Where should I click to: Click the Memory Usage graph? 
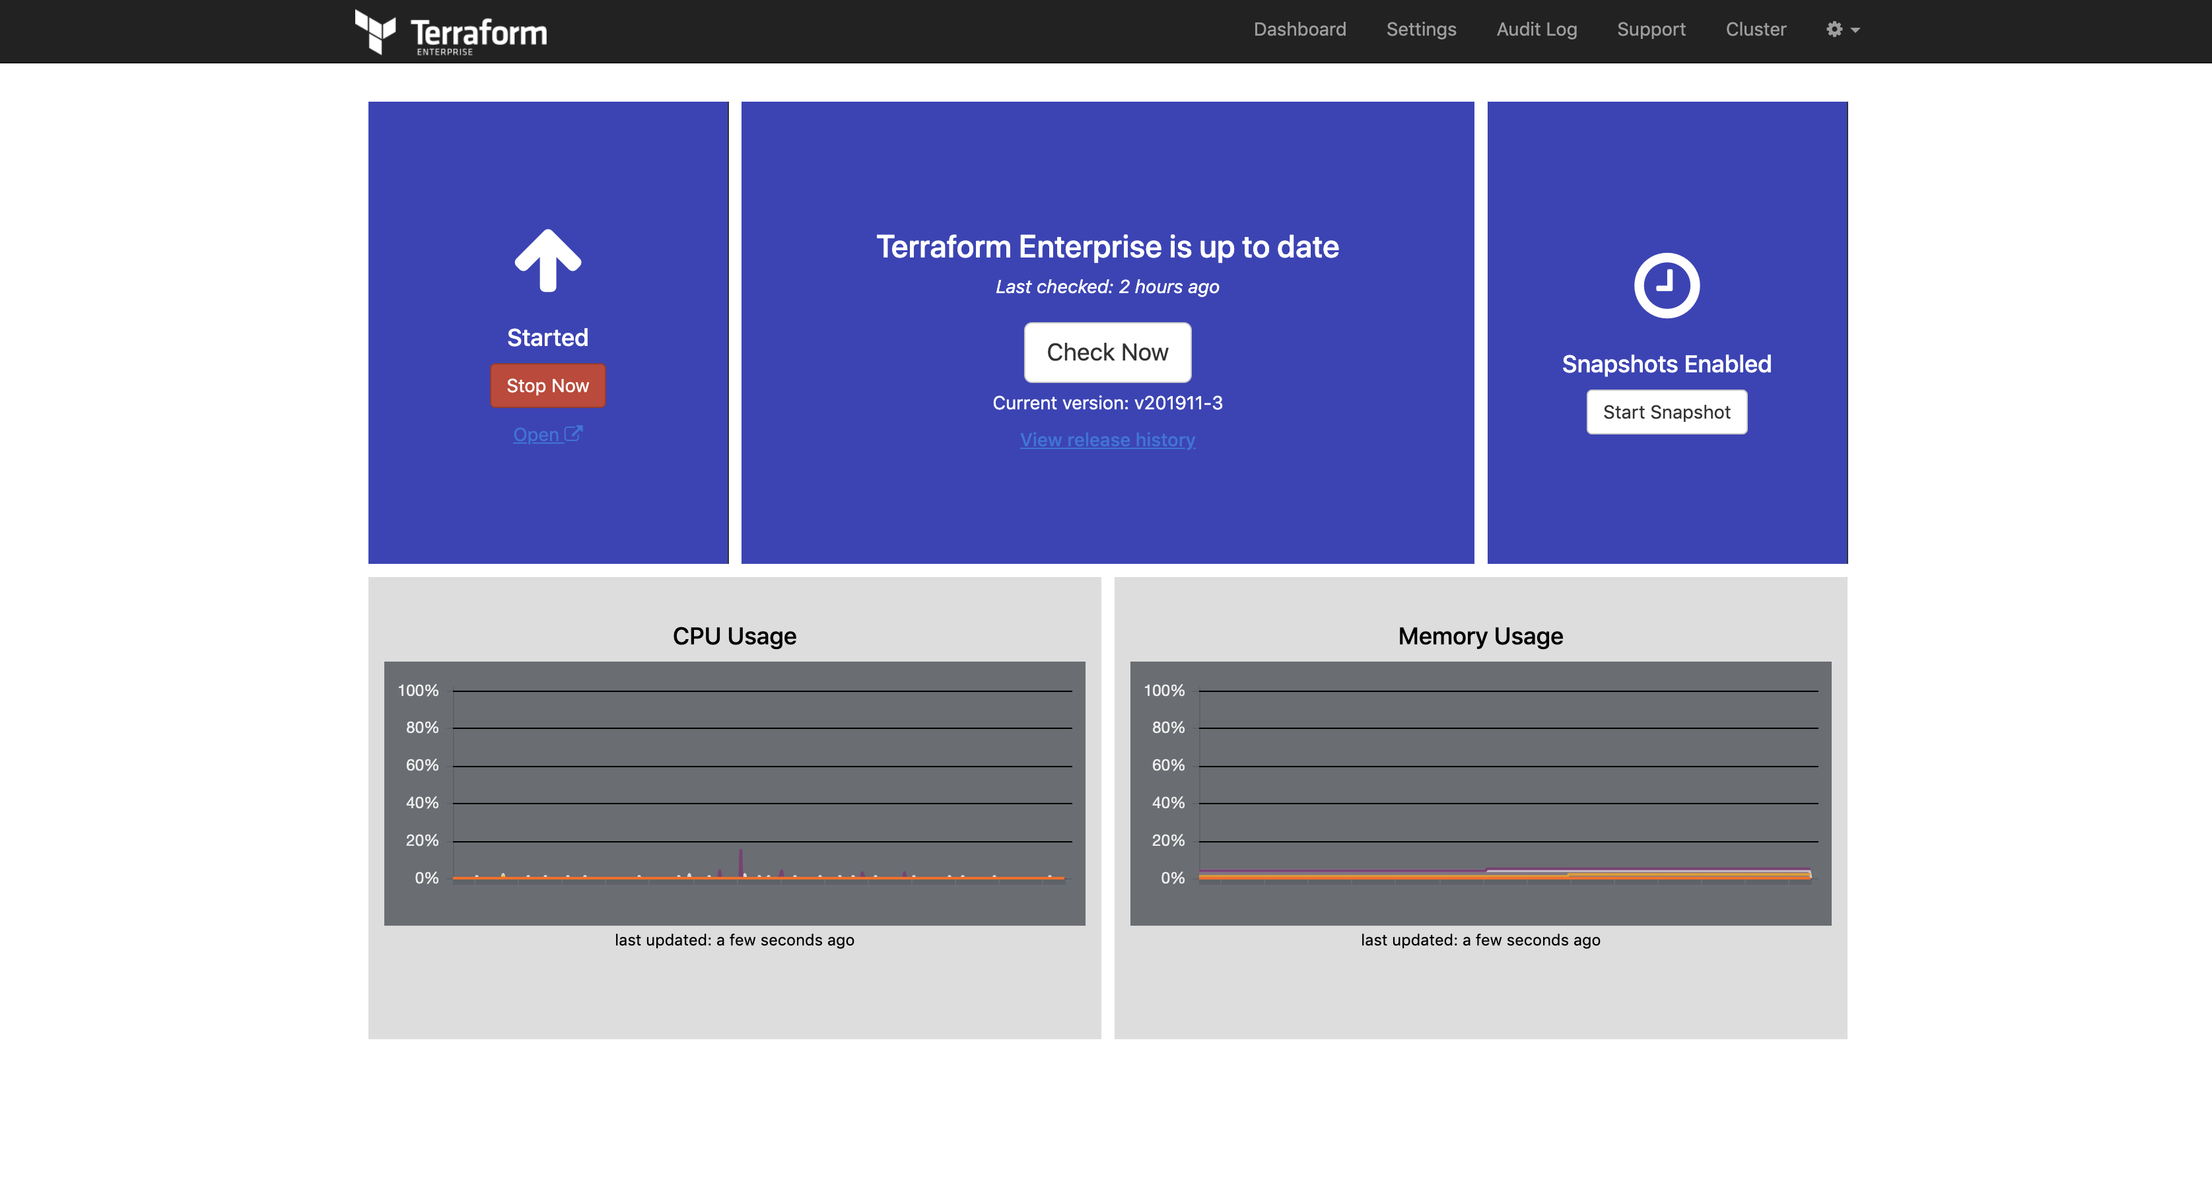coord(1480,792)
